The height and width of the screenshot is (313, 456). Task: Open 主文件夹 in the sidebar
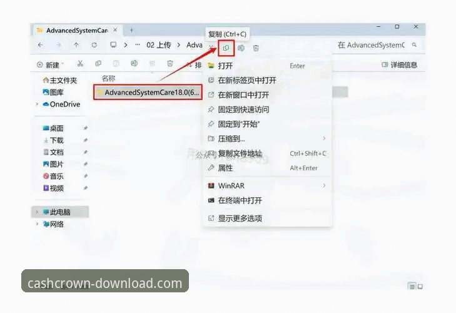59,80
